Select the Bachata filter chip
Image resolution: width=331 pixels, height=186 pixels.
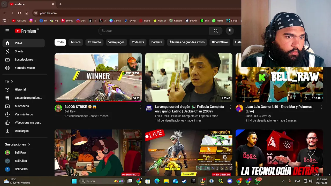coord(157,42)
